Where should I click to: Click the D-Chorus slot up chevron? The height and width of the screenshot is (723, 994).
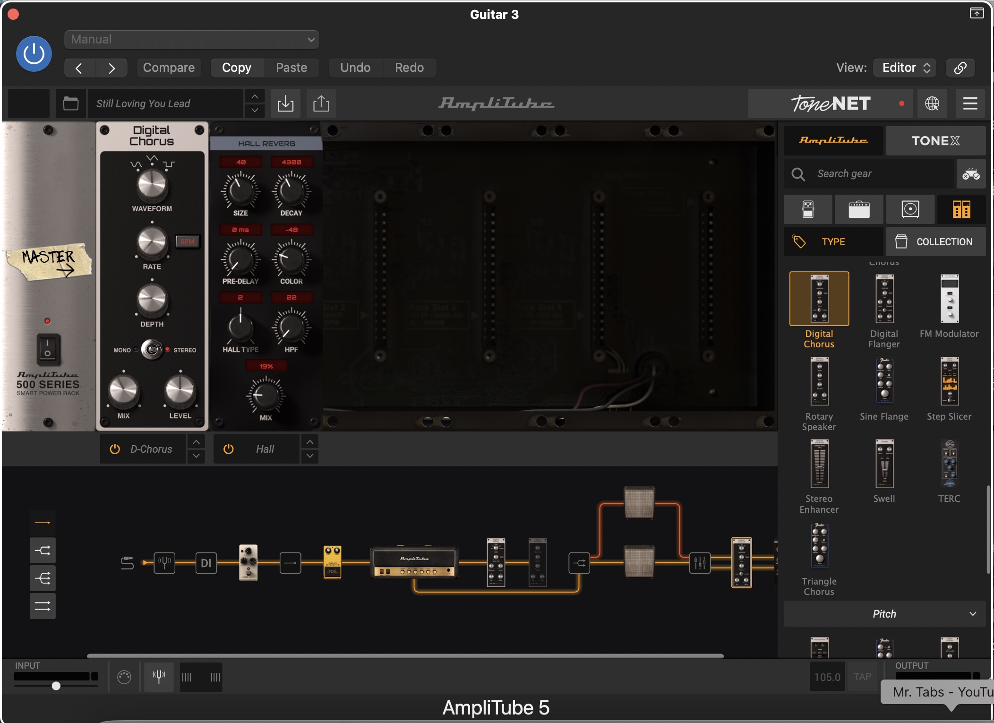click(x=196, y=442)
